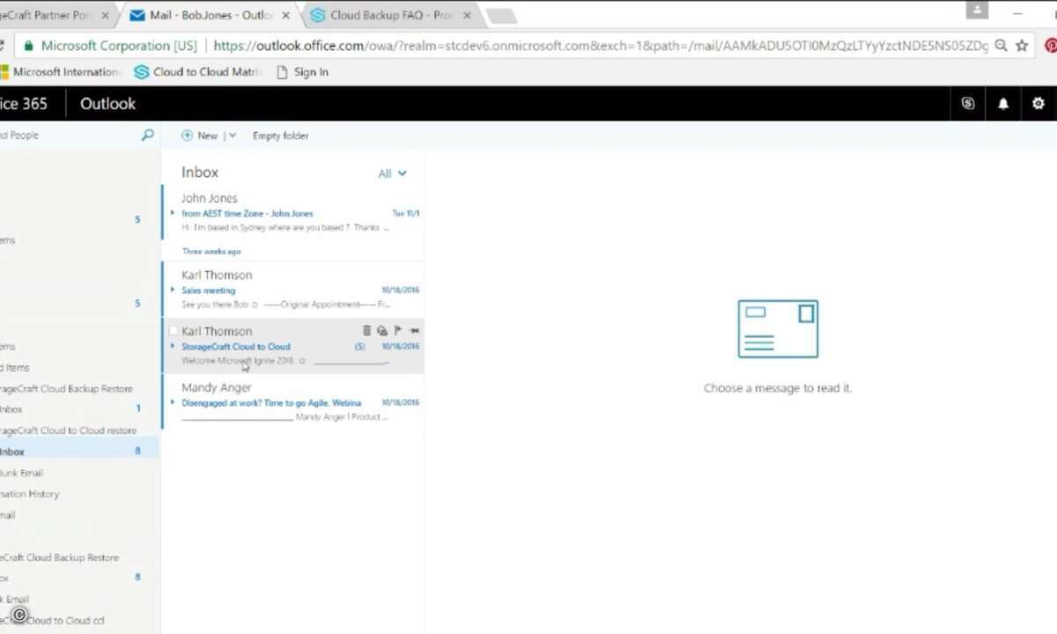Image resolution: width=1057 pixels, height=634 pixels.
Task: Click the Find People search field
Action: pos(69,136)
